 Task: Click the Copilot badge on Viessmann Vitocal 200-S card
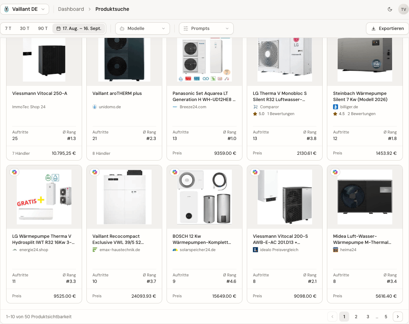pyautogui.click(x=255, y=172)
